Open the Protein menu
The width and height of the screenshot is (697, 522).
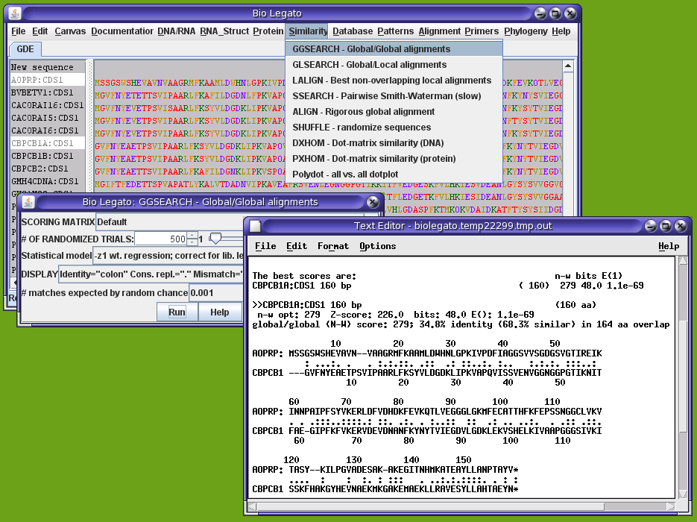[x=268, y=31]
